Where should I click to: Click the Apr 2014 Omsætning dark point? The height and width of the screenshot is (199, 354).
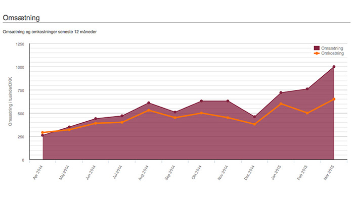coord(42,135)
